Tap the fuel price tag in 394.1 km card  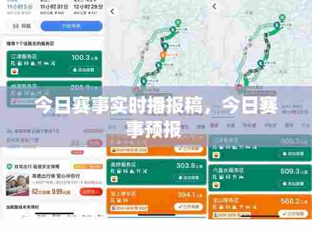(130, 208)
